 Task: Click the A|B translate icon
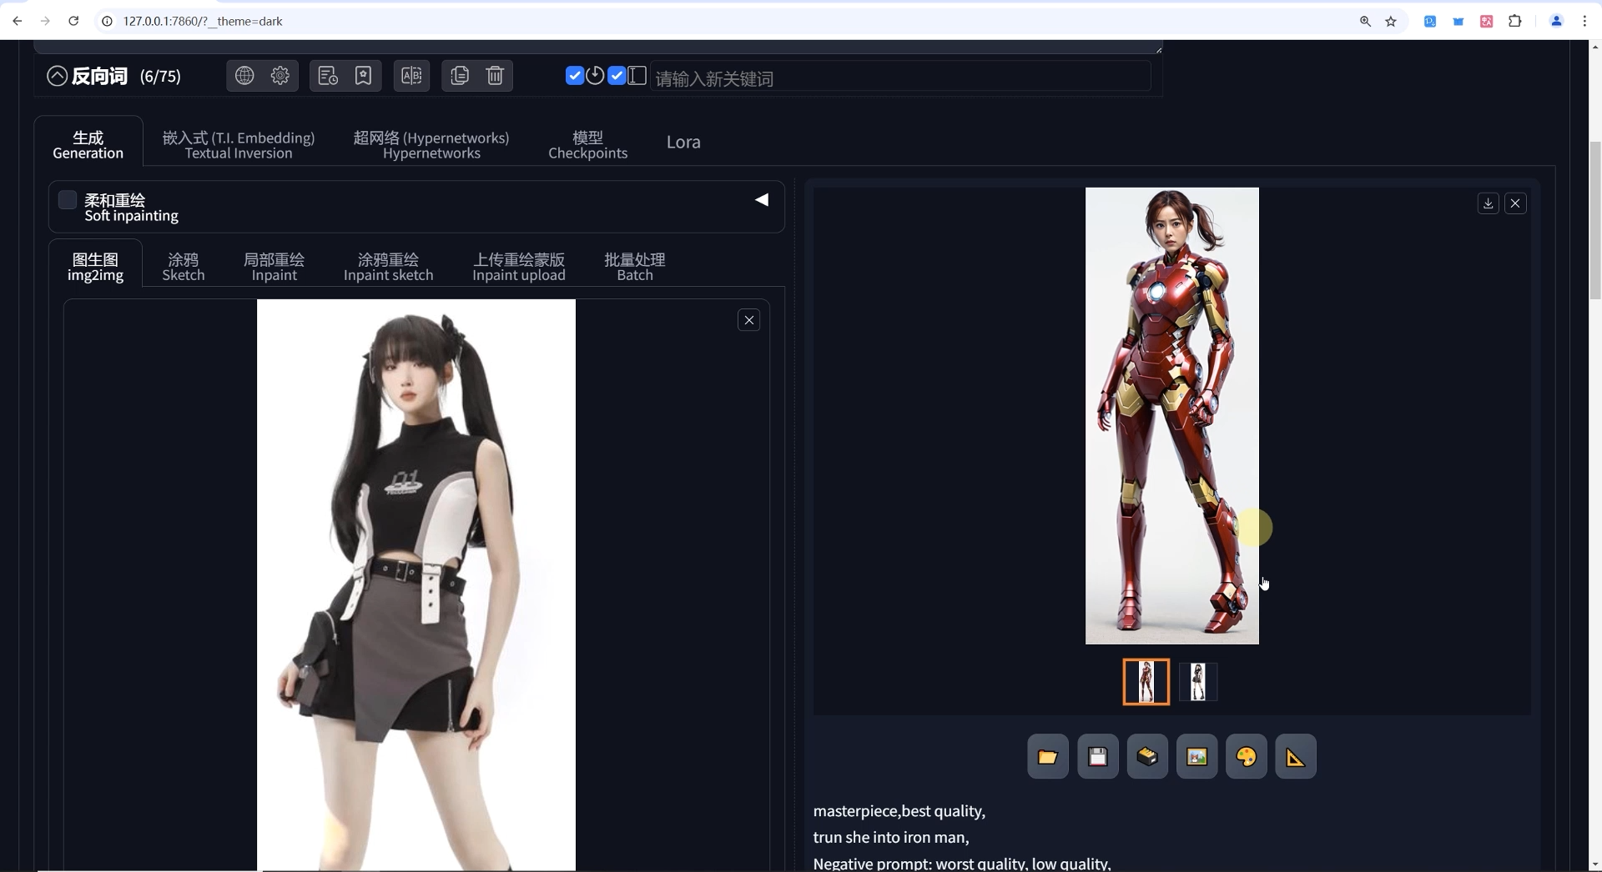(411, 76)
